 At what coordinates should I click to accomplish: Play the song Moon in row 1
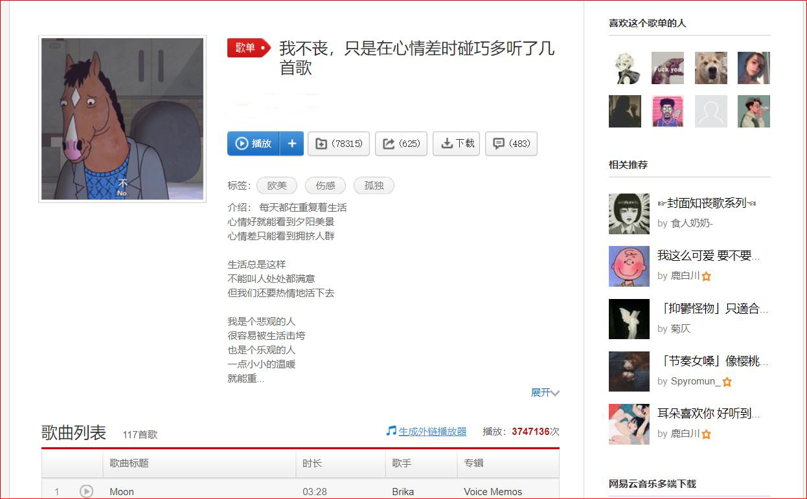pos(86,492)
